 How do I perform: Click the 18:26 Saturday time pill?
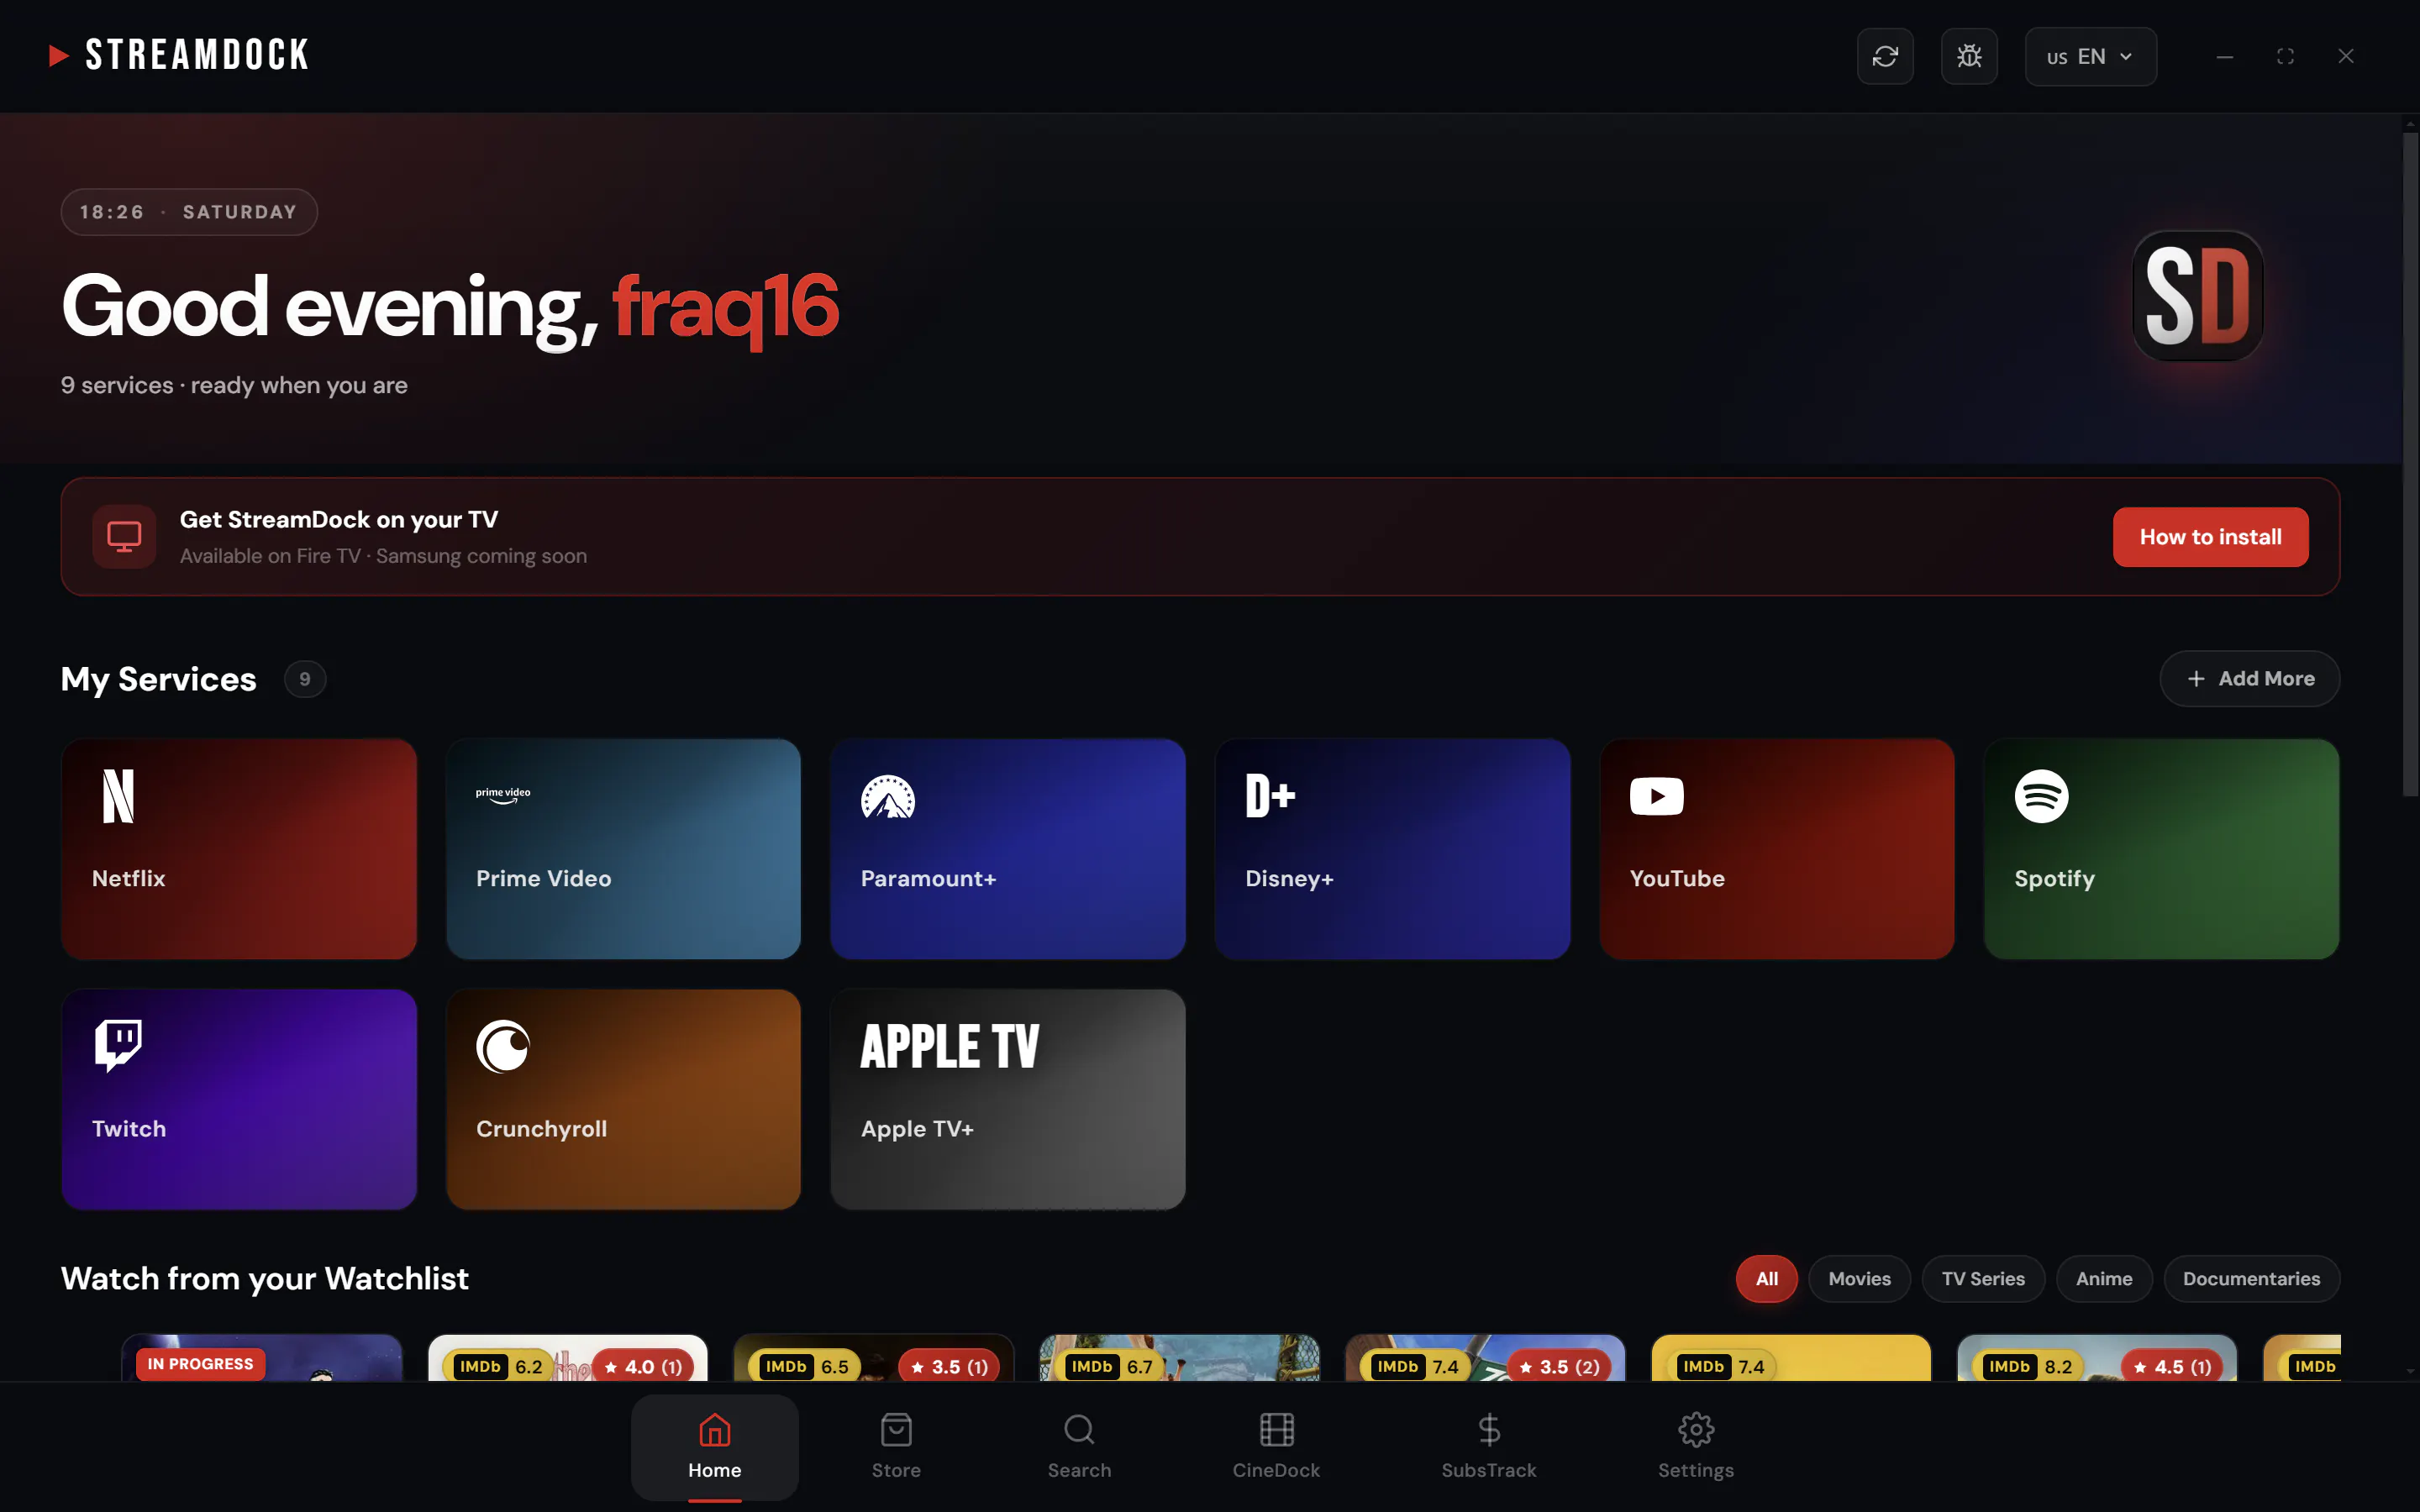(x=189, y=212)
